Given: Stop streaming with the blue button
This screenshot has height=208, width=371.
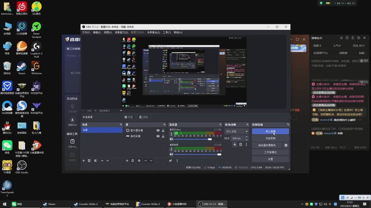Looking at the screenshot, I should 270,131.
